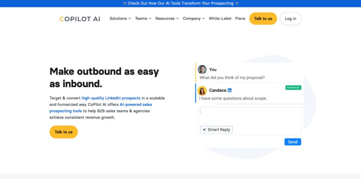Expand the Solutions dropdown menu
This screenshot has height=179, width=361.
tap(120, 18)
